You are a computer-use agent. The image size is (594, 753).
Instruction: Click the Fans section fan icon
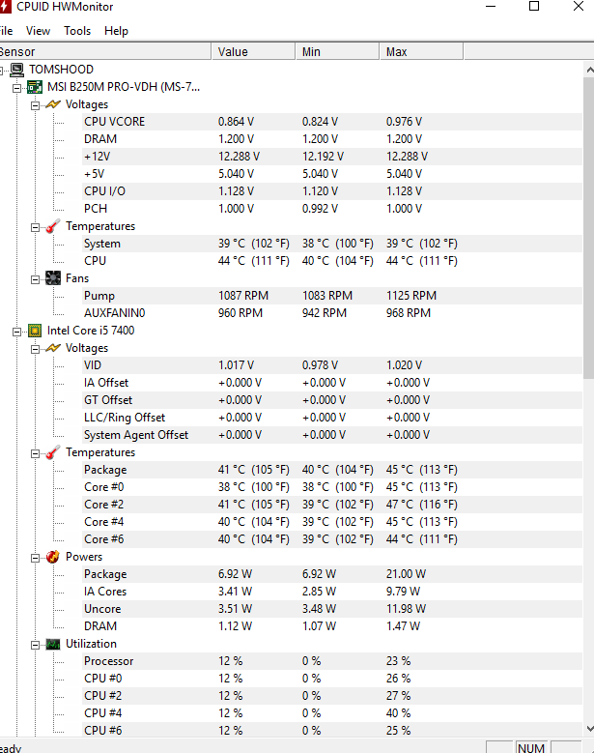pos(53,278)
